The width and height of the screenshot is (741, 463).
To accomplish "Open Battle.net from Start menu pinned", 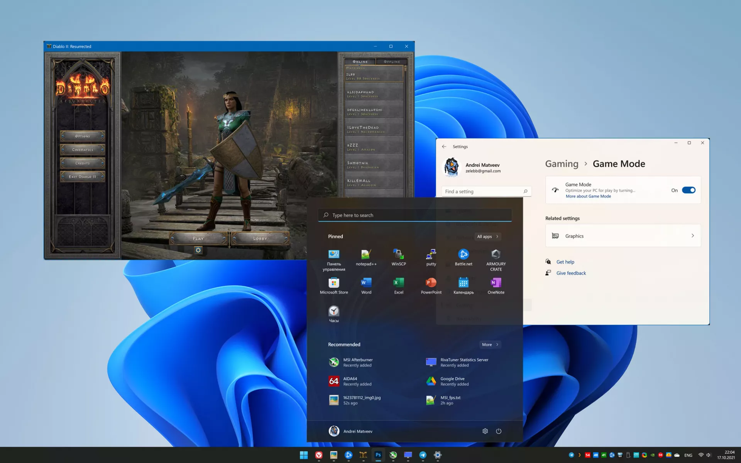I will pyautogui.click(x=464, y=258).
